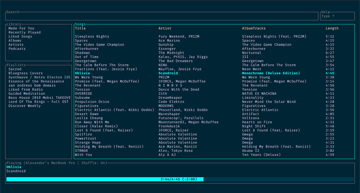Click album Ten Years (Deluxe)
The image size is (360, 193).
tap(261, 155)
